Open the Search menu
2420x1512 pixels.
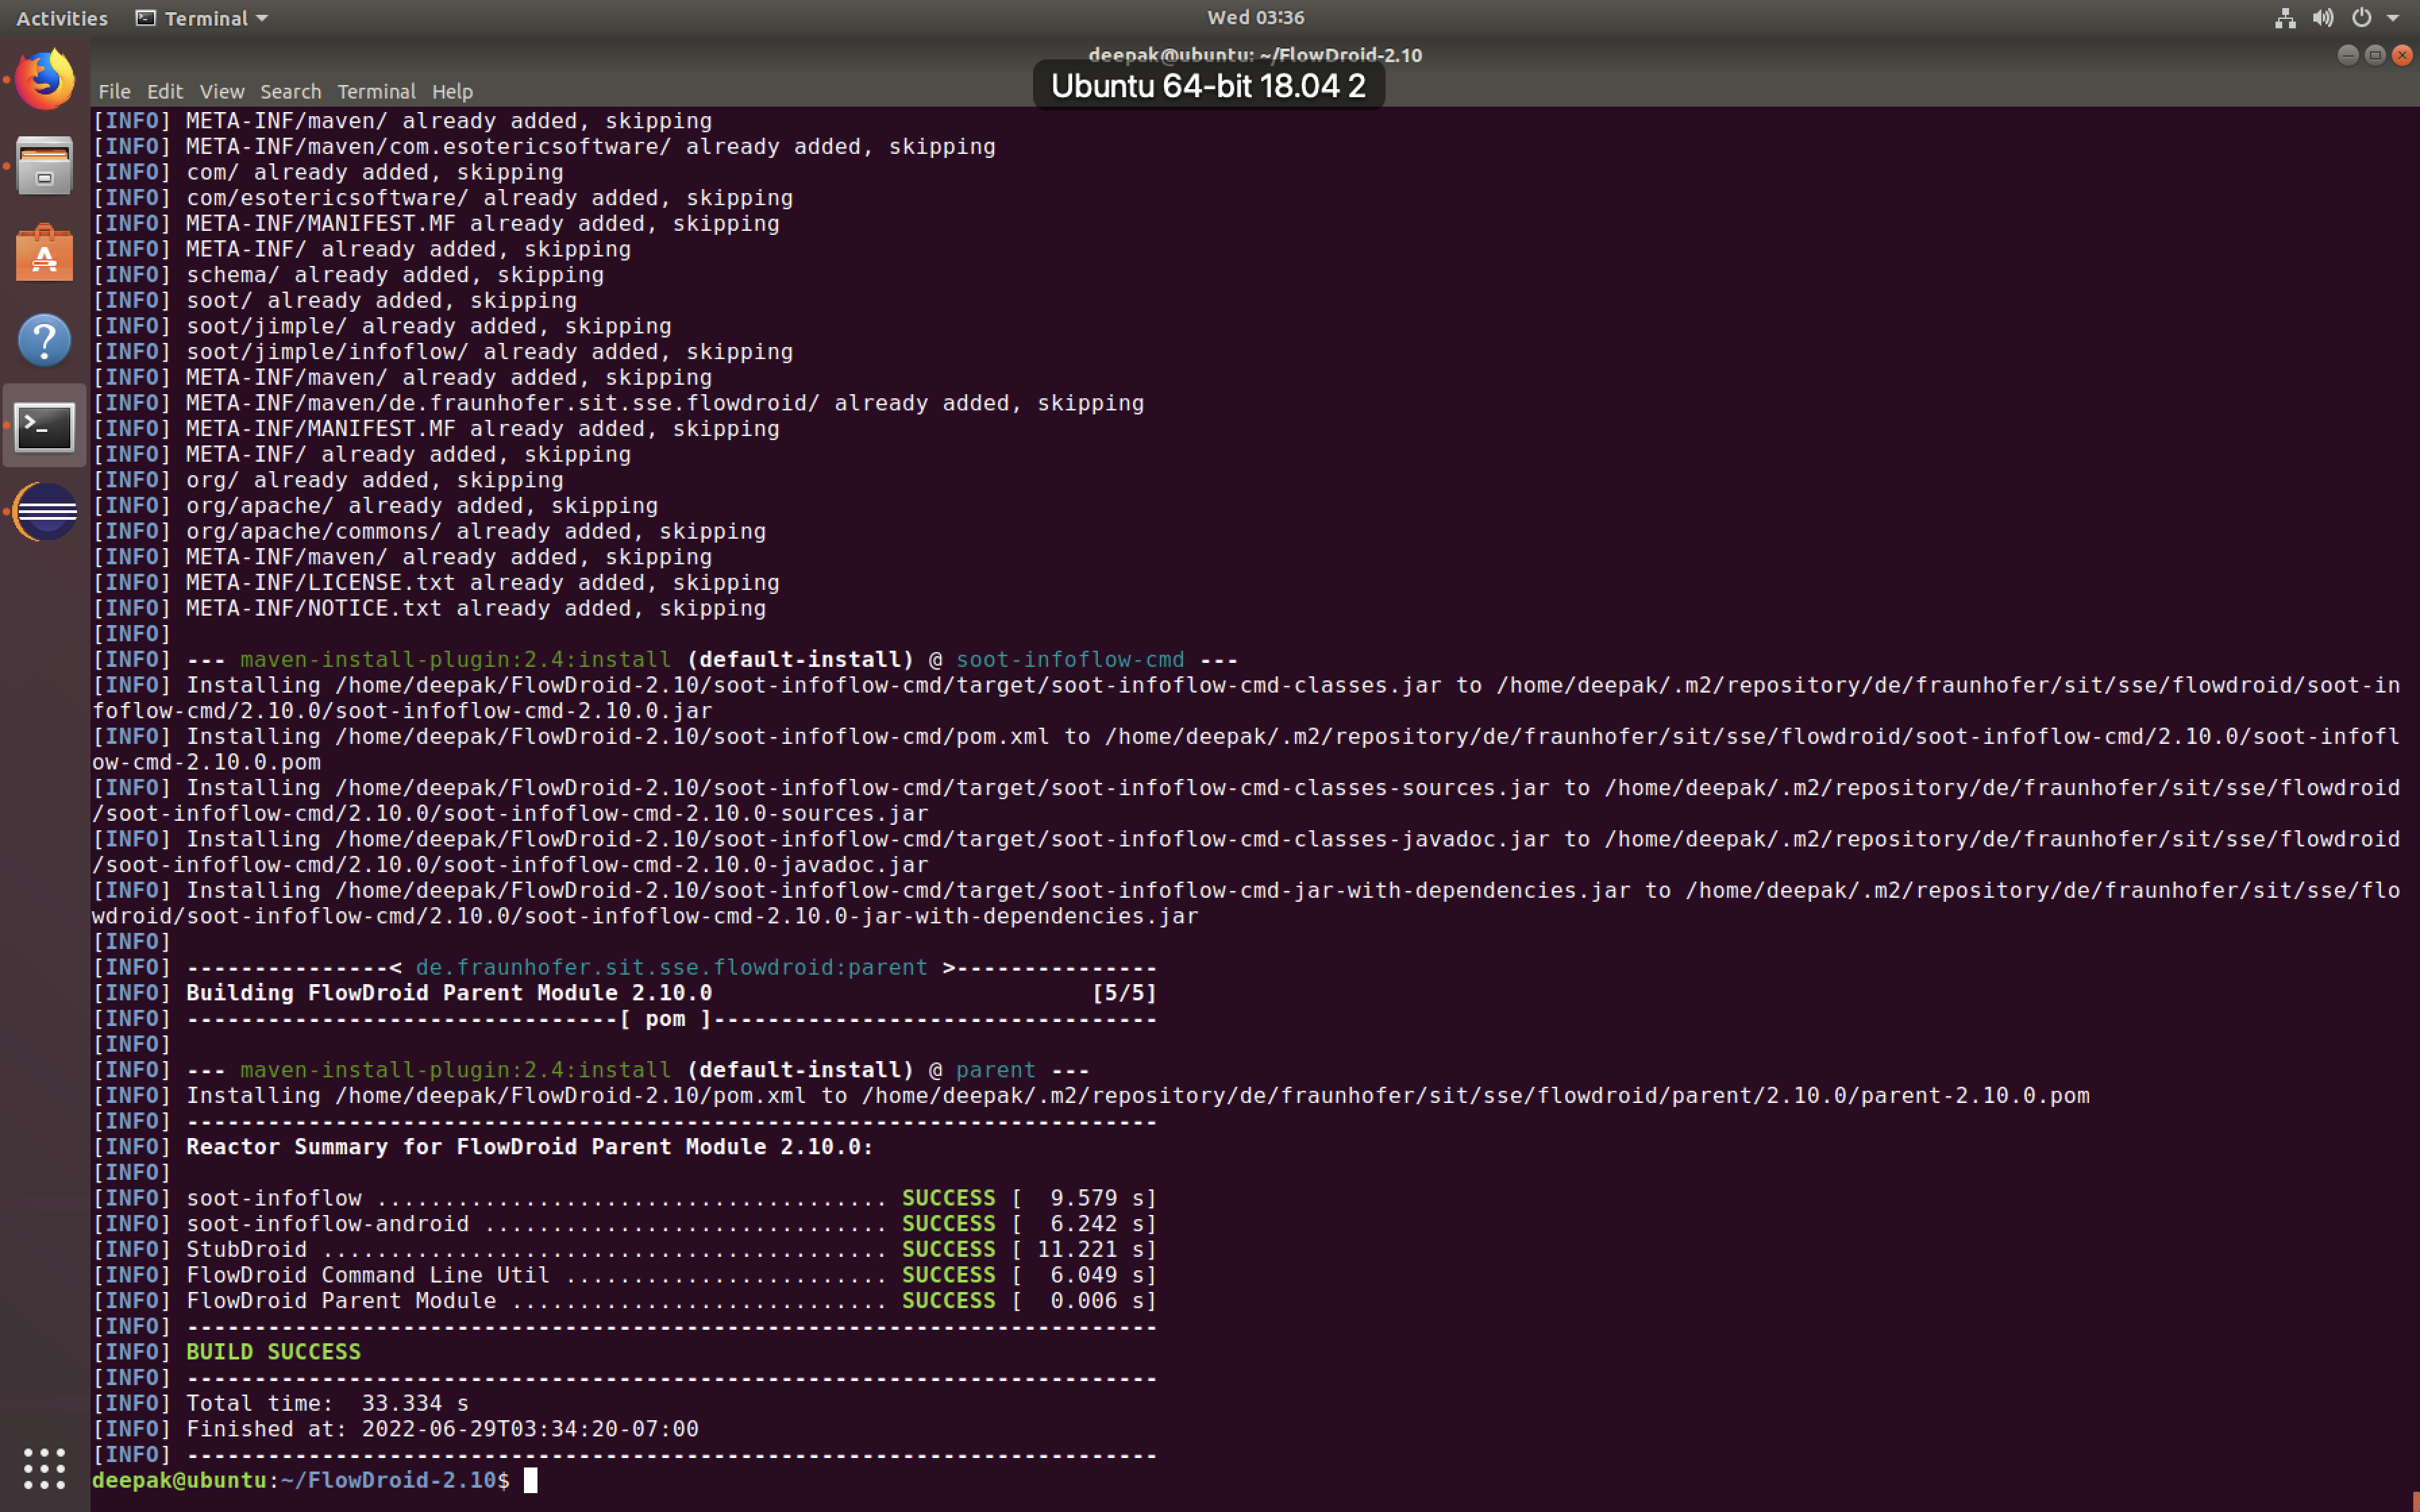(x=290, y=91)
